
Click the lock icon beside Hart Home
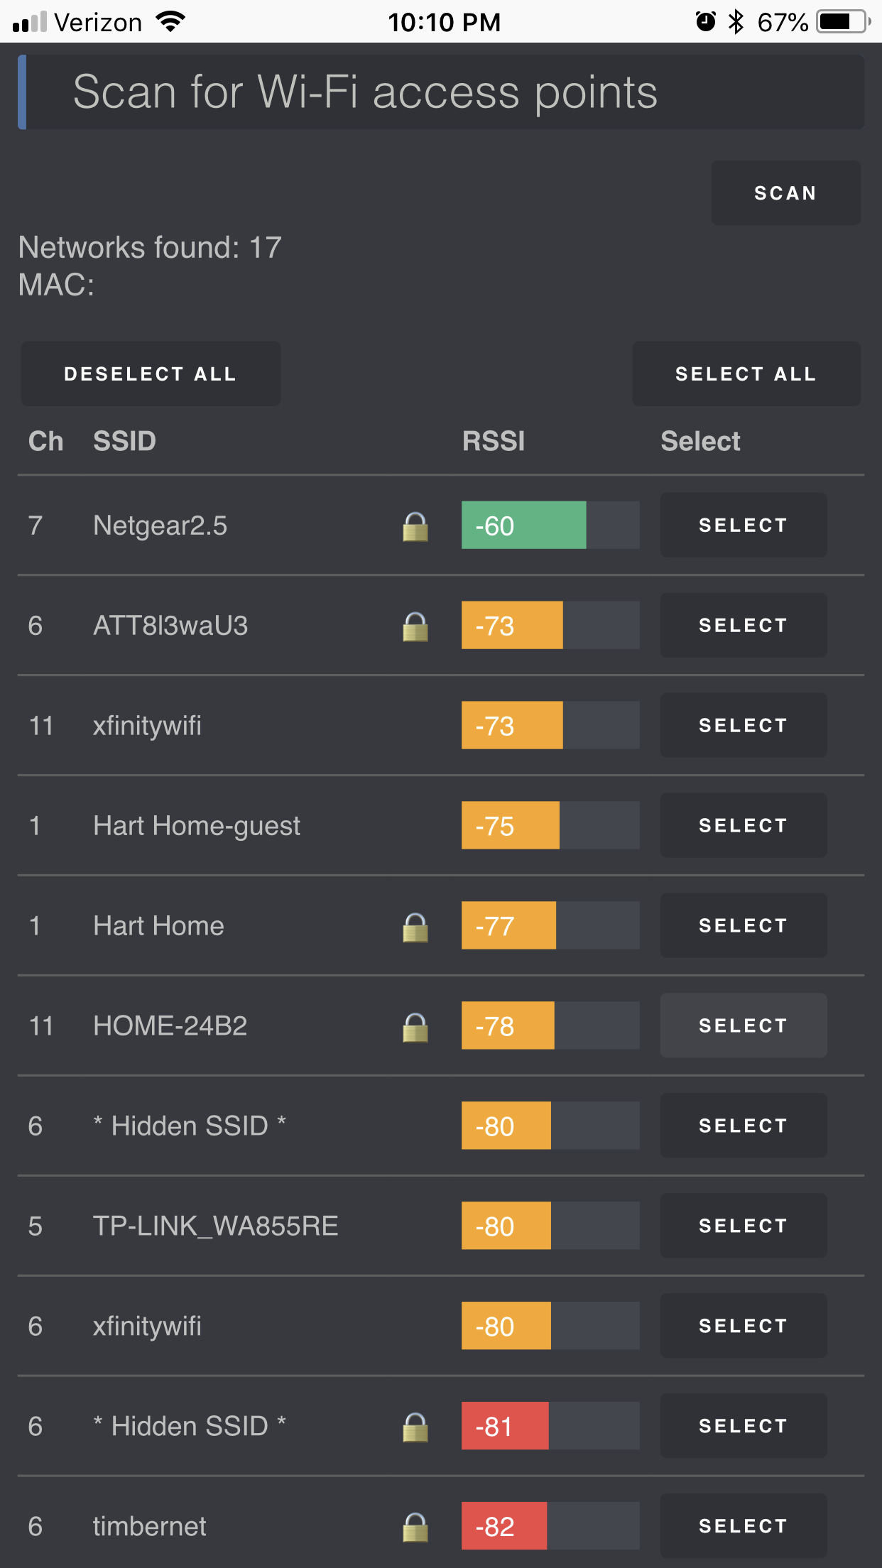[415, 927]
